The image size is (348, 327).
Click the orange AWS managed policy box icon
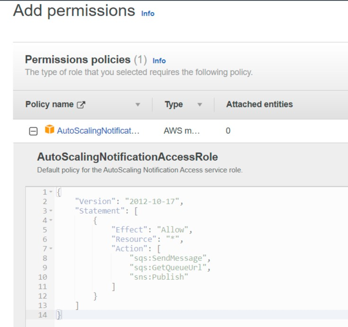click(x=50, y=129)
